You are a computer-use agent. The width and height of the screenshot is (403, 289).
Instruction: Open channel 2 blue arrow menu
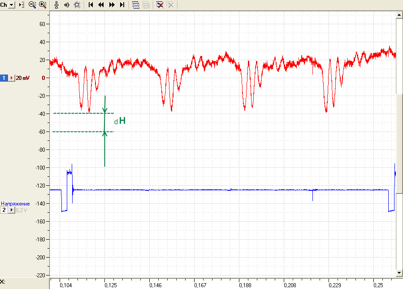pyautogui.click(x=12, y=210)
